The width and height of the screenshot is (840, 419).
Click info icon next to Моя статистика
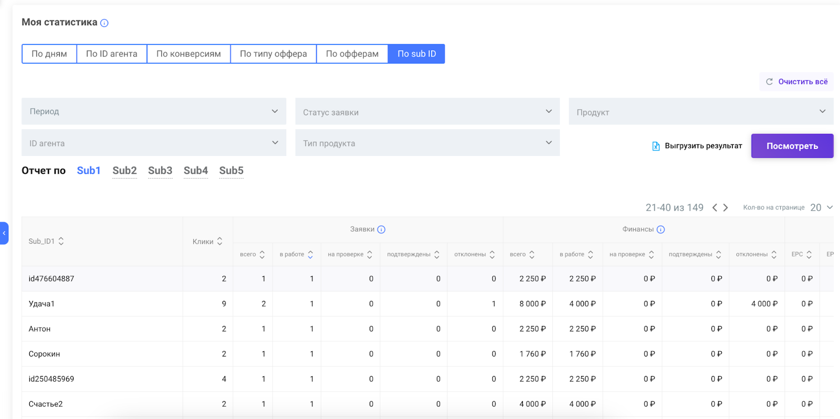click(104, 23)
